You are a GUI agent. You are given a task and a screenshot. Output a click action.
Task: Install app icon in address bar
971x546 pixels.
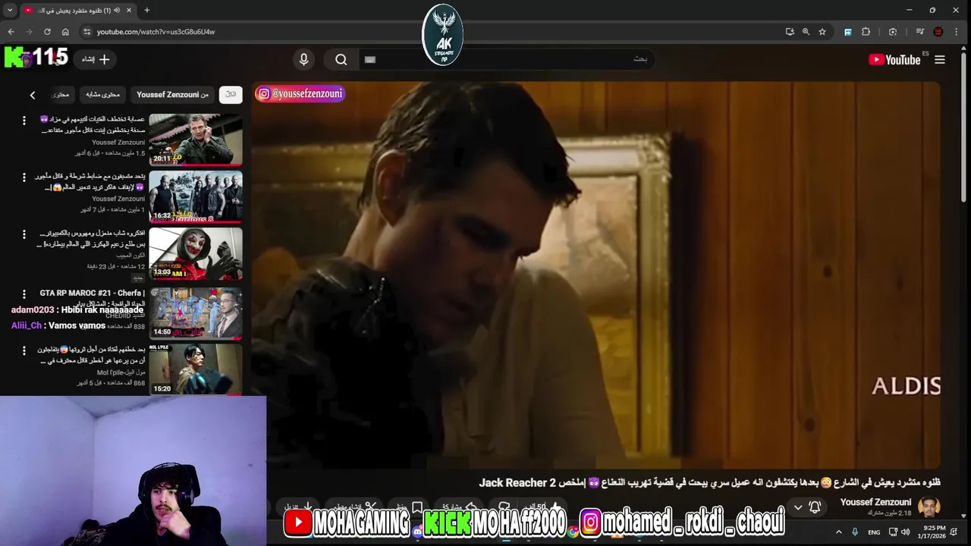[x=790, y=32]
